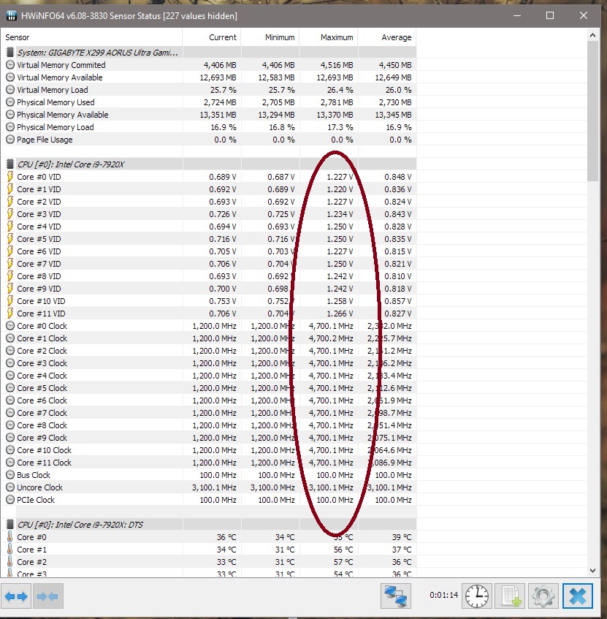This screenshot has width=607, height=619.
Task: Click clock icon beside Bus Clock
Action: 10,475
